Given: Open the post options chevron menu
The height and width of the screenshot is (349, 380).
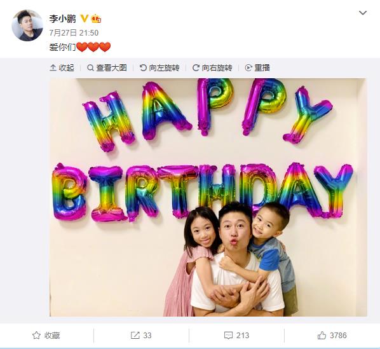Looking at the screenshot, I should (363, 13).
